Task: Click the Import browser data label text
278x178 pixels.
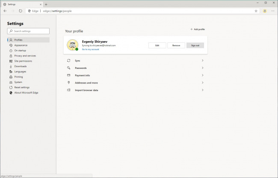Action: (86, 90)
